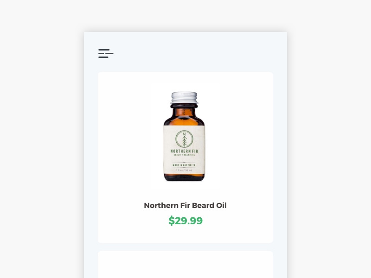
Task: Click the 1 fl oz / 30 mL text
Action: (x=184, y=170)
